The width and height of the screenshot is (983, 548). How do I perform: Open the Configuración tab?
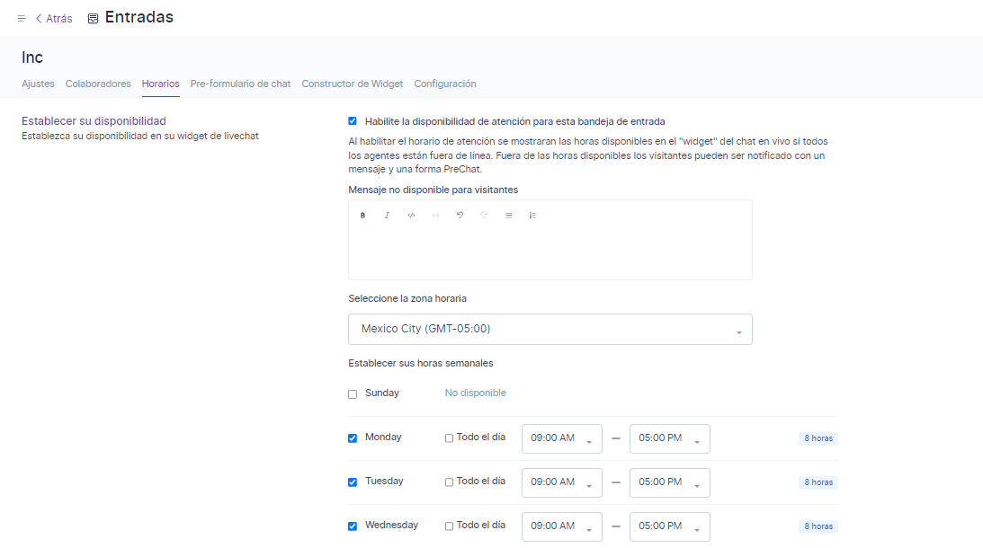[x=444, y=84]
